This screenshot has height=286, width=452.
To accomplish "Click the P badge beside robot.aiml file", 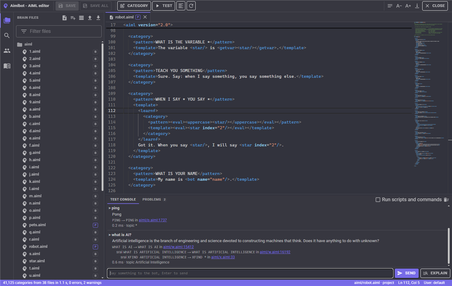I will tap(95, 247).
